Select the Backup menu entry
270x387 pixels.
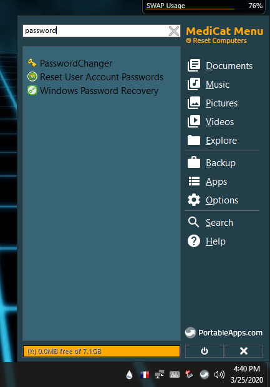(221, 163)
